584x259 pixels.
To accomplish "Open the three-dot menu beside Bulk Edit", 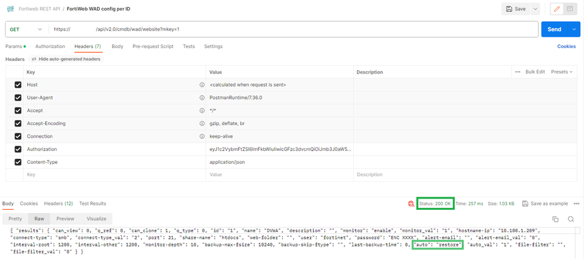I will [x=517, y=72].
